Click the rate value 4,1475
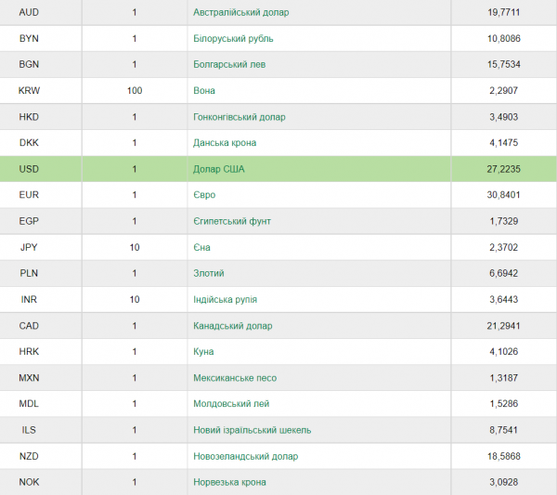This screenshot has height=495, width=557. coord(503,143)
